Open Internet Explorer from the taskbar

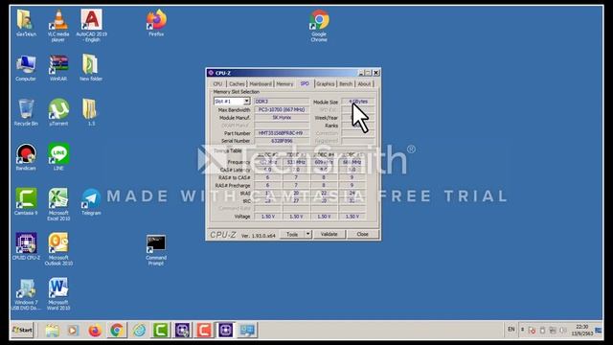coord(139,331)
